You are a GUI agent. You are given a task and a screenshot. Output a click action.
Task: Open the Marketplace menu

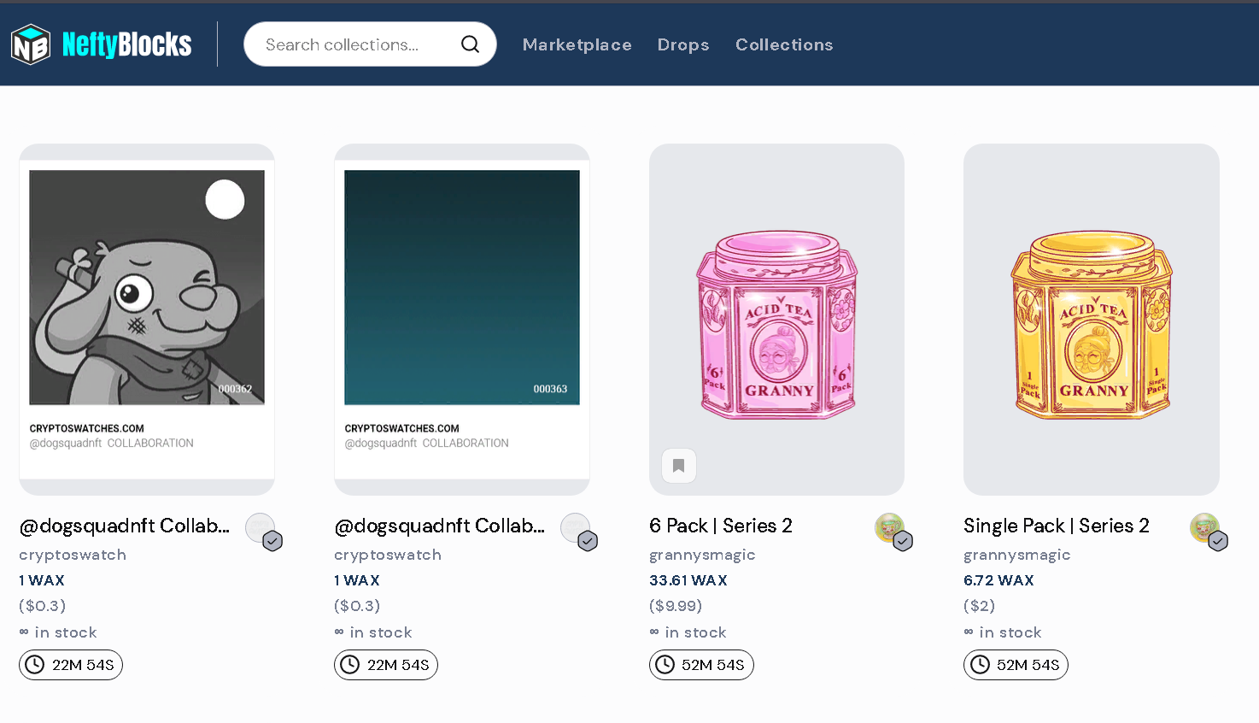click(x=577, y=44)
